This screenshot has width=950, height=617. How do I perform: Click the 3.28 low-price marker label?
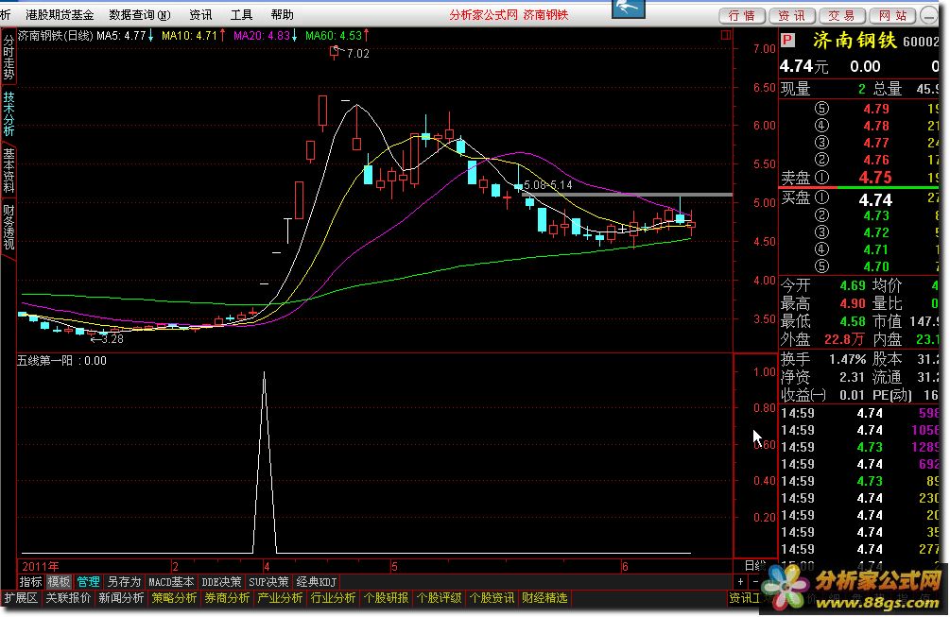pos(107,339)
